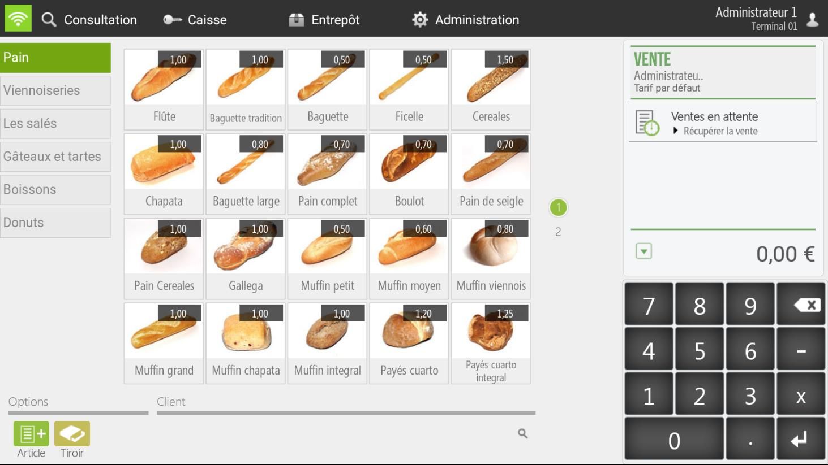Expand the dropdown arrow next to the total
Viewport: 828px width, 465px height.
(x=643, y=250)
